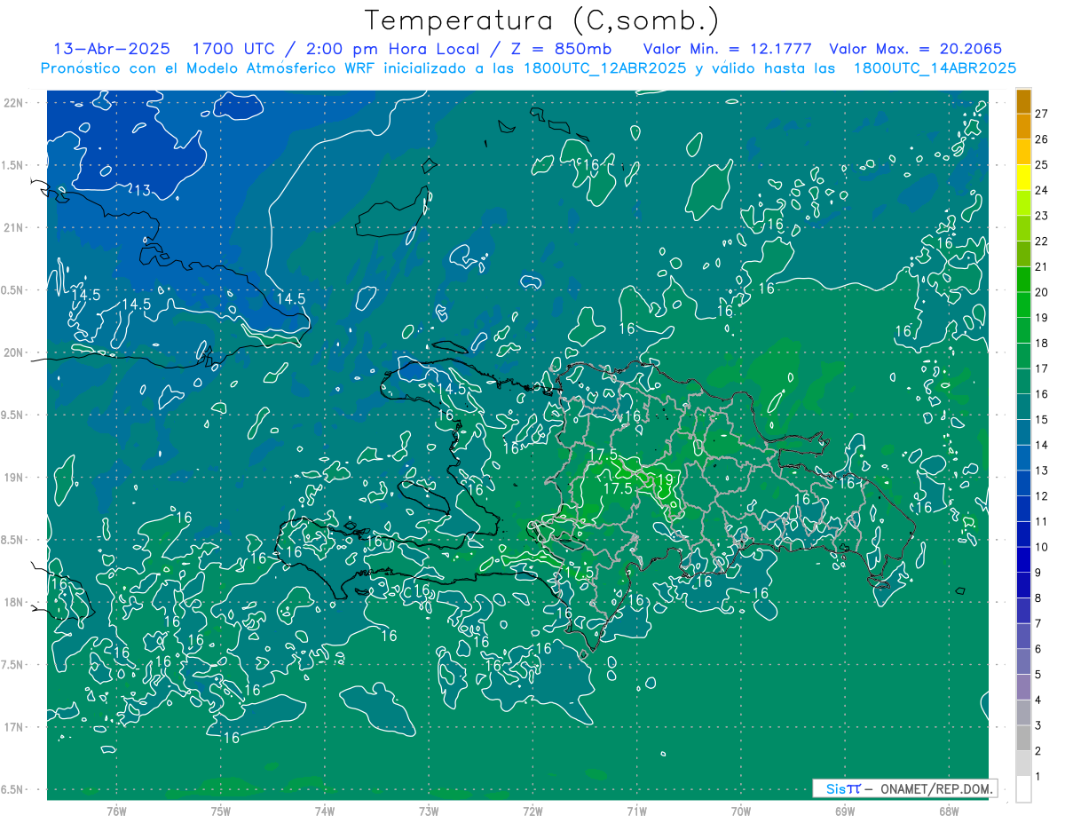Click the '18N' latitude axis label

coord(14,602)
